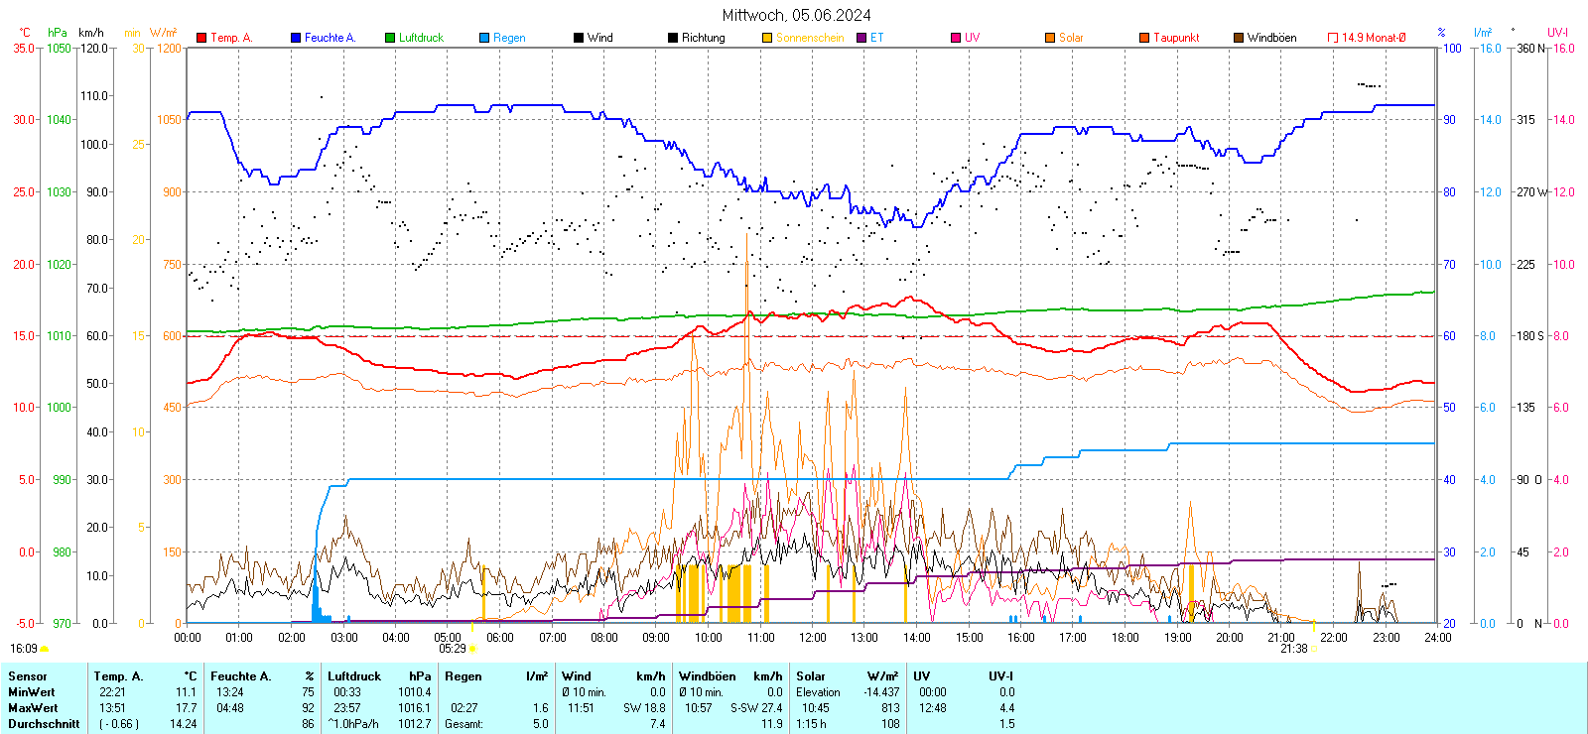Click the black Wind legend square

click(x=579, y=38)
